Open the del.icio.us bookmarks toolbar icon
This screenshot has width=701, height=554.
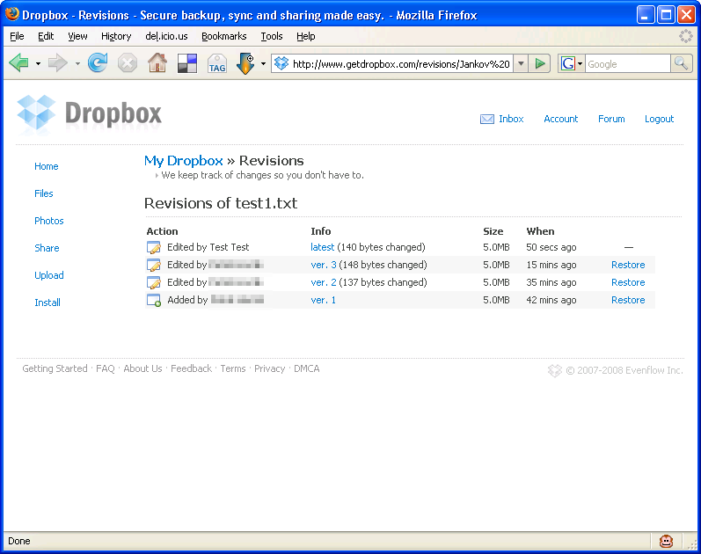186,63
